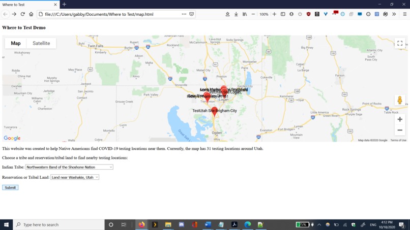
Task: Open Microsoft Office from taskbar
Action: (x=194, y=224)
